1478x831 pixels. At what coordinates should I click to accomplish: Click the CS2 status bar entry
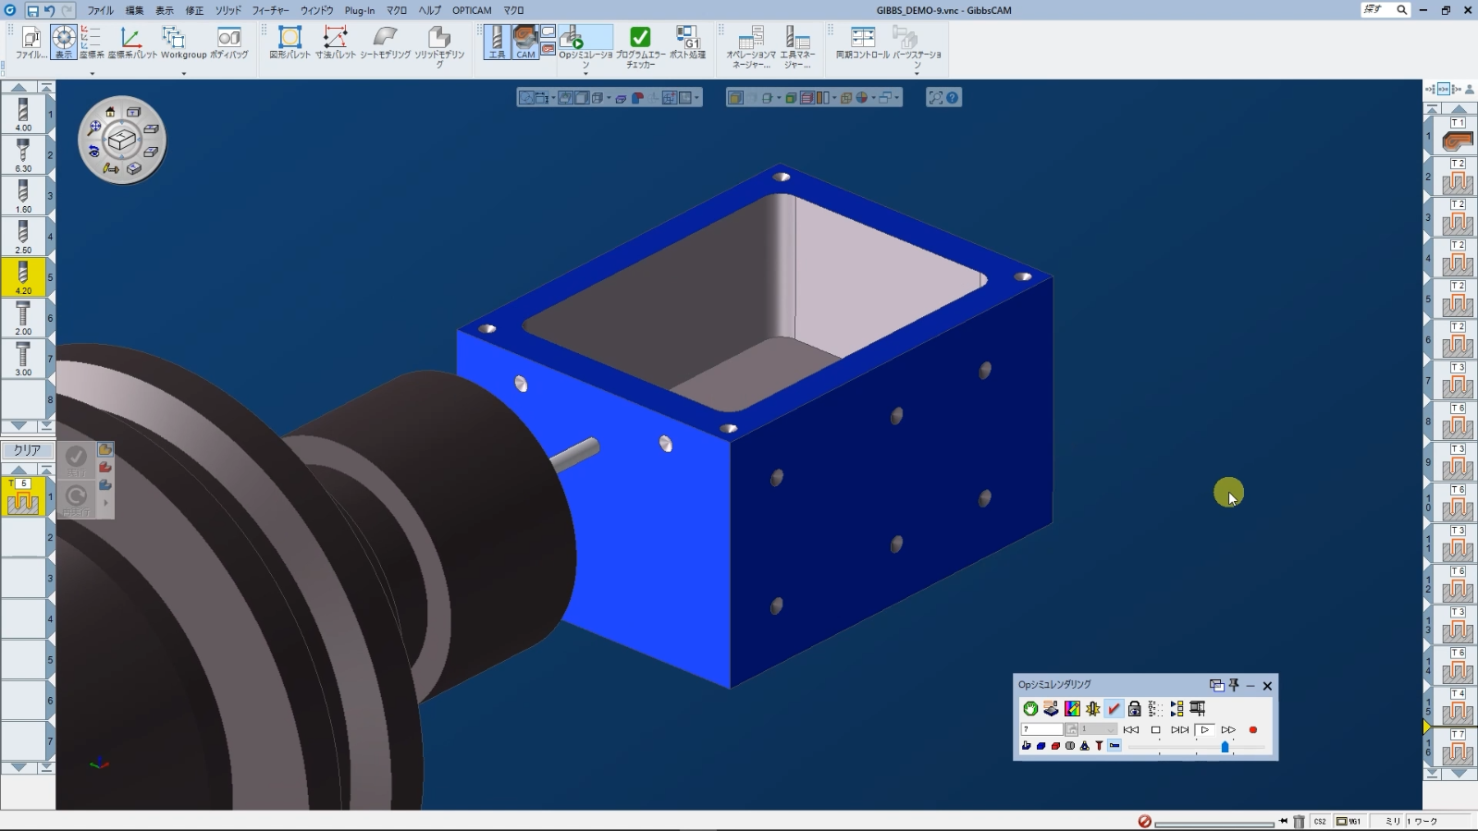1320,821
